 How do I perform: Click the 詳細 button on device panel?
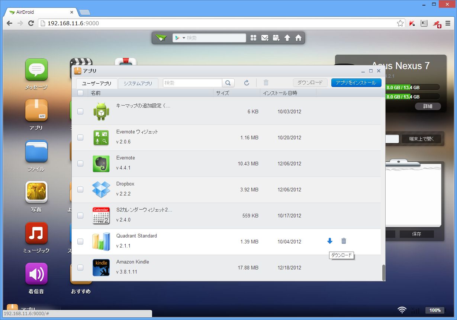(x=428, y=106)
